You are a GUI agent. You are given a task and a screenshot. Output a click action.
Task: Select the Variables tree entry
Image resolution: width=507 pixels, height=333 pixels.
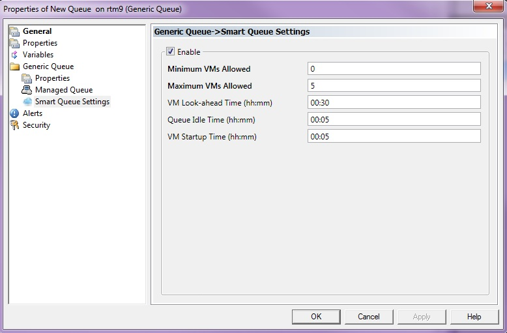tap(38, 55)
